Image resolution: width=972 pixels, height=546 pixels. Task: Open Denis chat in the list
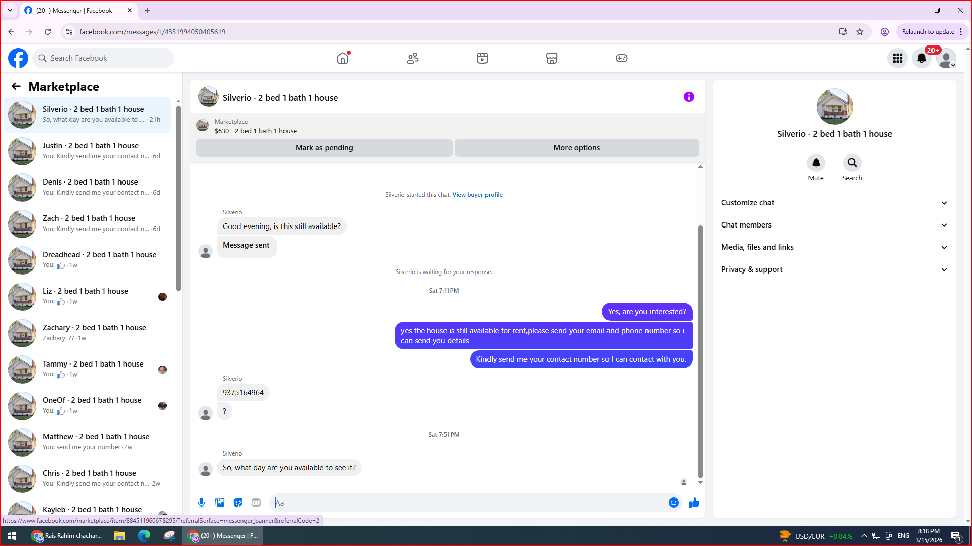coord(88,188)
